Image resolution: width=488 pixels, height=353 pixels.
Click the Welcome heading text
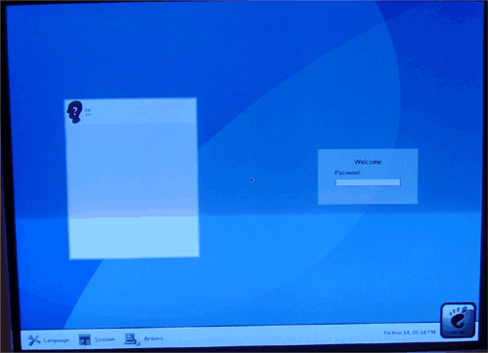pos(368,162)
